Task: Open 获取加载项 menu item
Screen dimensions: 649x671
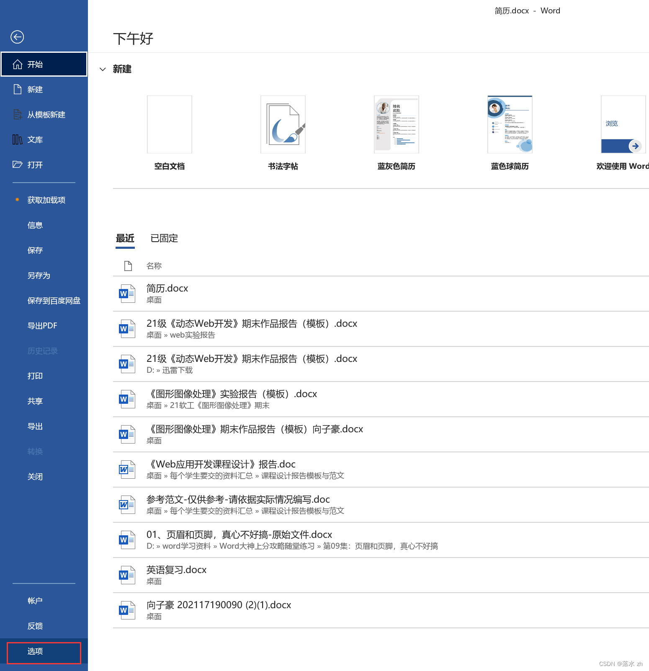Action: point(44,200)
